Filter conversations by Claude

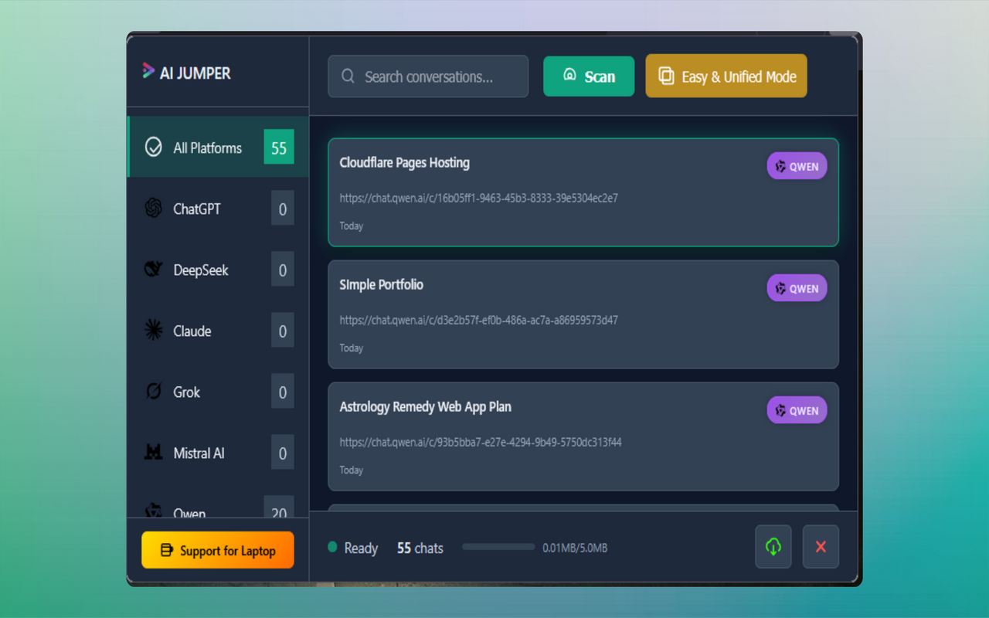click(x=218, y=330)
